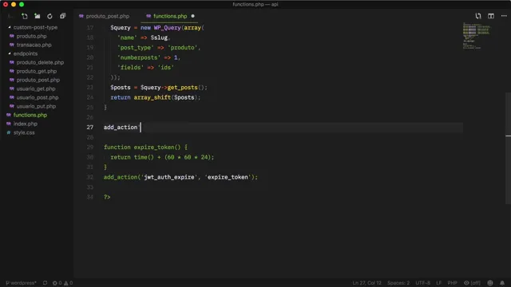Click the closing ?> tag on line 34
511x287 pixels.
click(x=107, y=197)
